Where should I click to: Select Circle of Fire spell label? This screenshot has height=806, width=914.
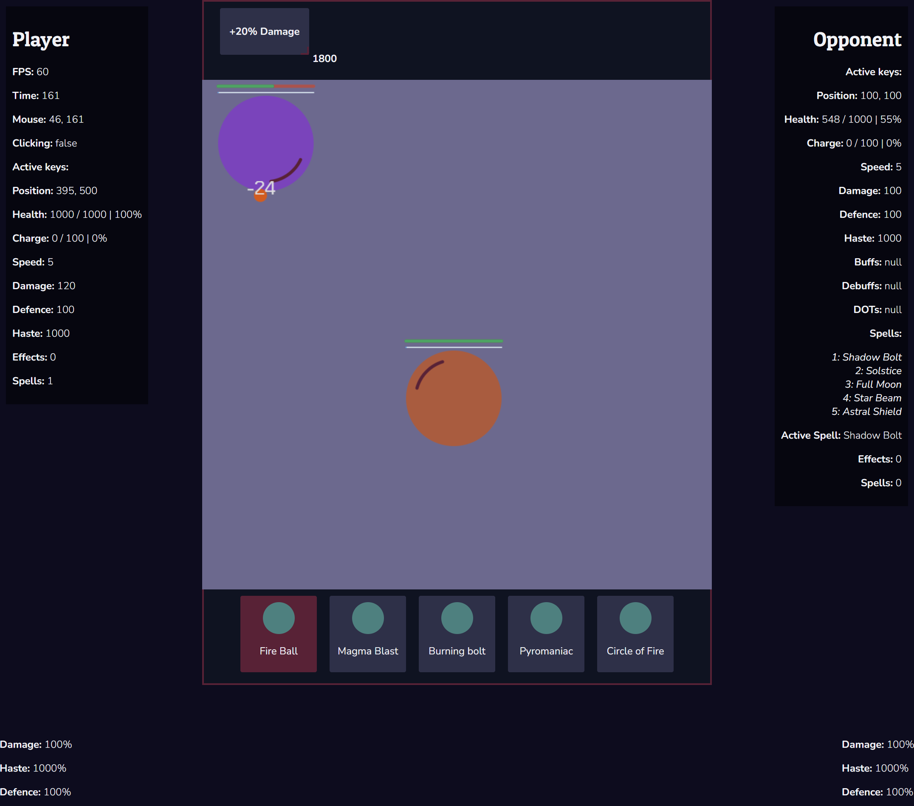tap(635, 651)
